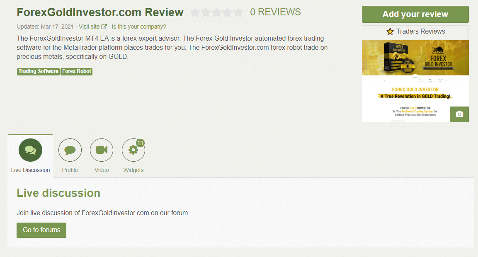The width and height of the screenshot is (478, 257).
Task: Switch to the Video tab label
Action: 102,170
